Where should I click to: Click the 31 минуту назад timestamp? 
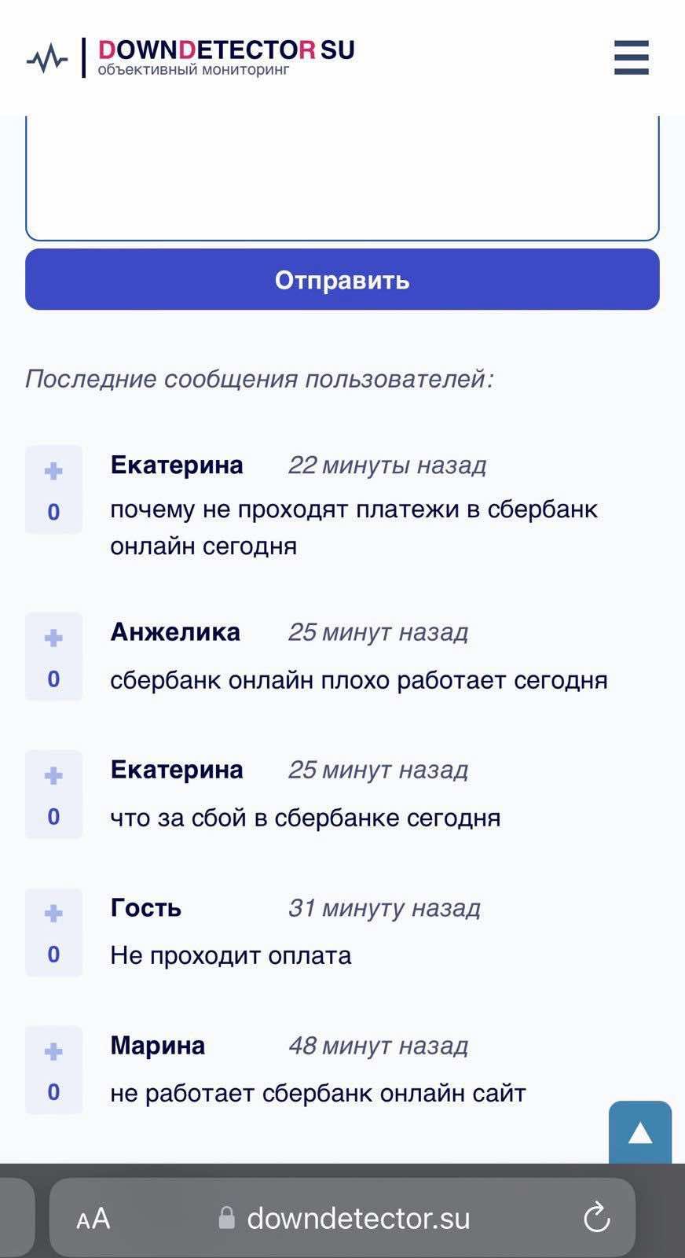pyautogui.click(x=384, y=908)
